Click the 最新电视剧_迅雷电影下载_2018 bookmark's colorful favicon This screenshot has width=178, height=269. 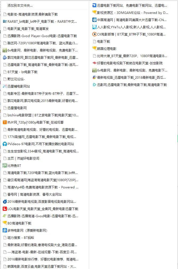click(x=94, y=78)
